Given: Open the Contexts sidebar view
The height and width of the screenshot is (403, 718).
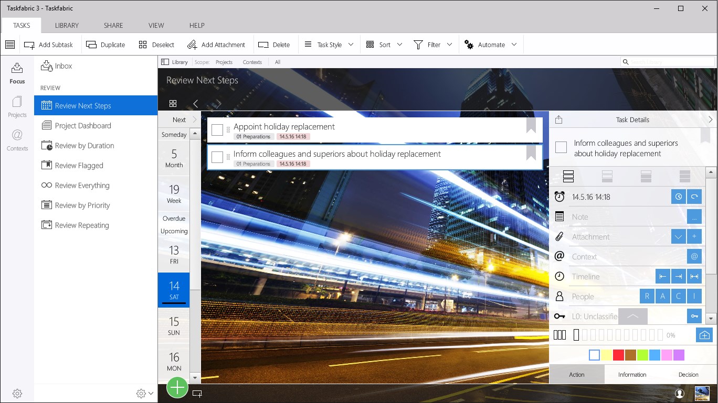Looking at the screenshot, I should tap(17, 140).
